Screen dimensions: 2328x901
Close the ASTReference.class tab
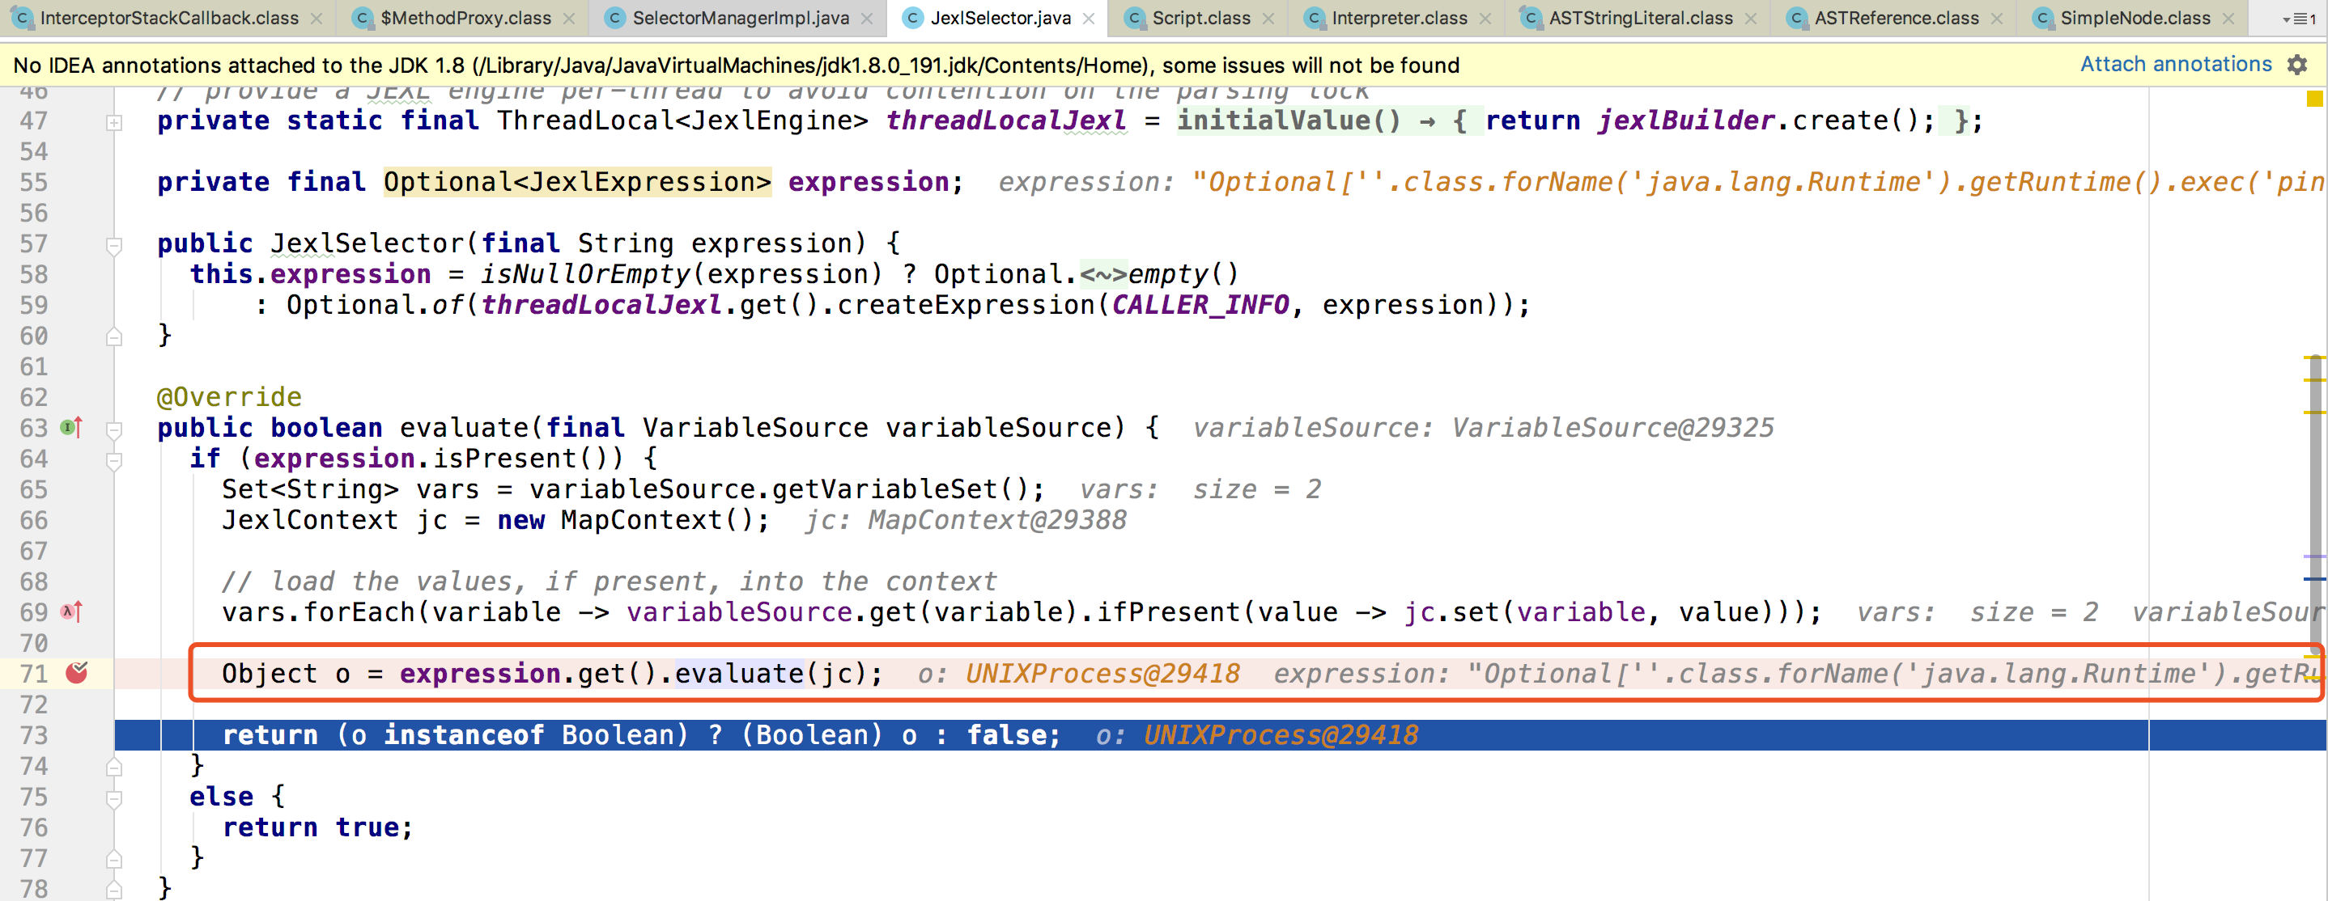pyautogui.click(x=1996, y=19)
